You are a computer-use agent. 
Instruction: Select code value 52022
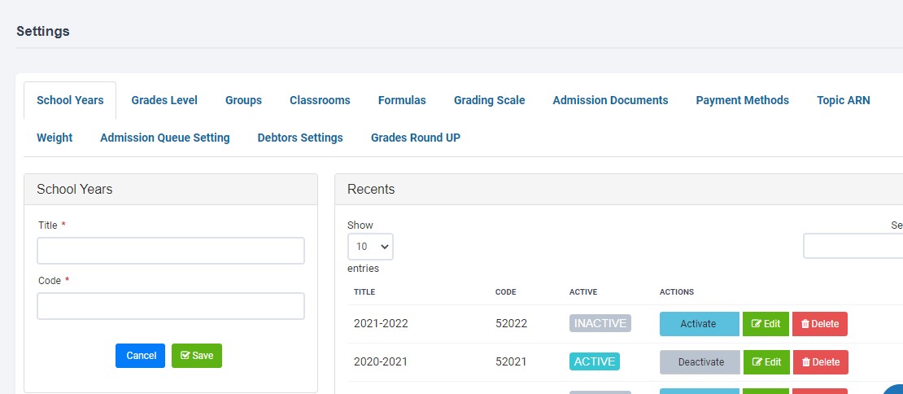click(512, 323)
